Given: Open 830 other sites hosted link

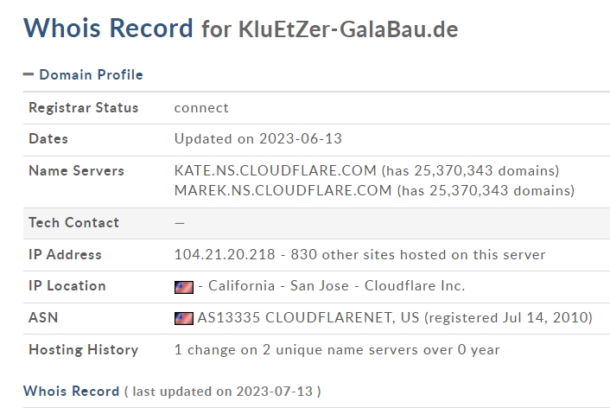Looking at the screenshot, I should (418, 255).
